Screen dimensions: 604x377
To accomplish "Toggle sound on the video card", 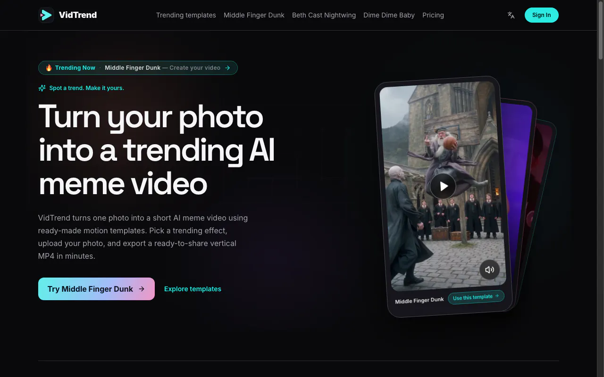I will tap(489, 270).
